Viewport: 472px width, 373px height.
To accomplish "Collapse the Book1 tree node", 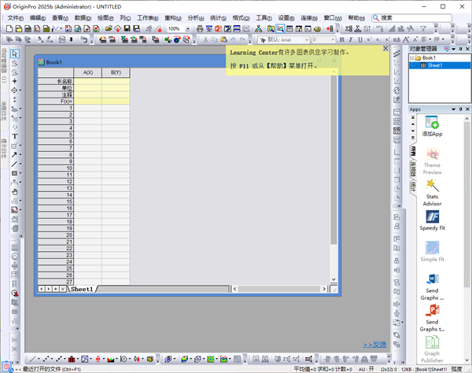I will [412, 57].
